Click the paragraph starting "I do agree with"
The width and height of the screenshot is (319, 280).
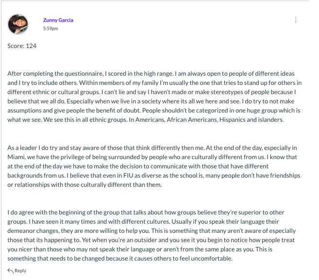[151, 235]
